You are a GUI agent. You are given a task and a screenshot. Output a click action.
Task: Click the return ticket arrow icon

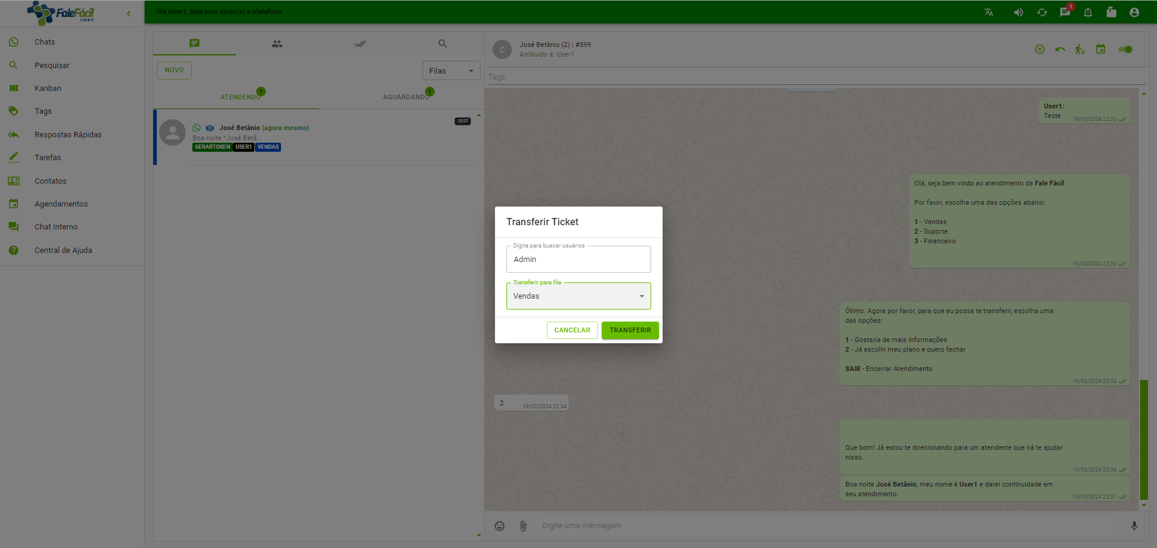point(1060,49)
